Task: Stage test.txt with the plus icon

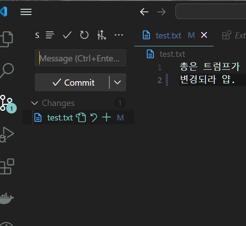Action: (107, 117)
